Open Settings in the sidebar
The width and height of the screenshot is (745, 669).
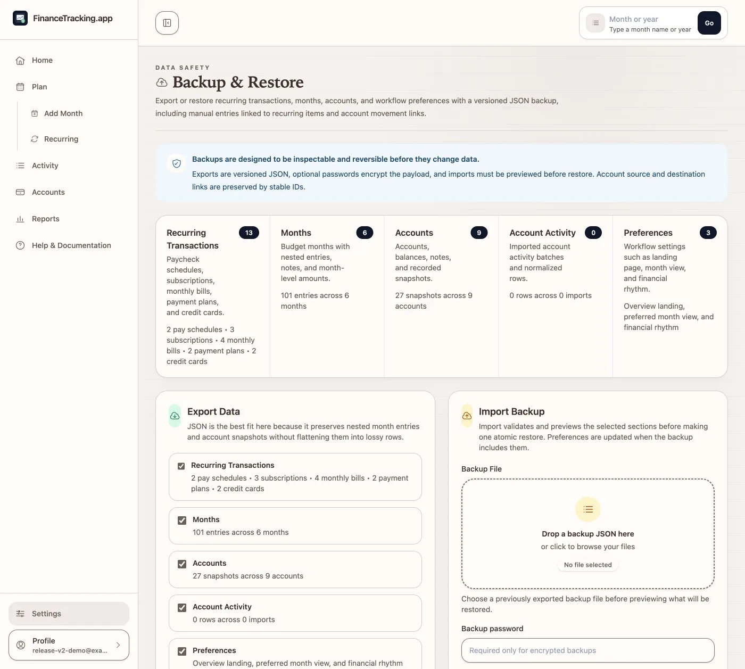[69, 614]
